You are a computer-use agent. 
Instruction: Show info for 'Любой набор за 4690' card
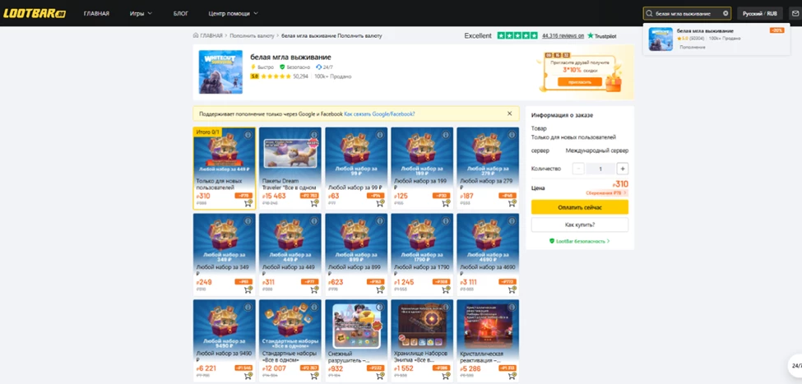(512, 221)
